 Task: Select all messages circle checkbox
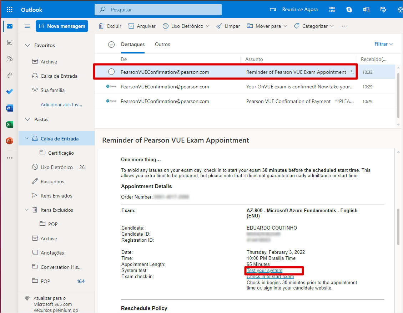tap(111, 45)
